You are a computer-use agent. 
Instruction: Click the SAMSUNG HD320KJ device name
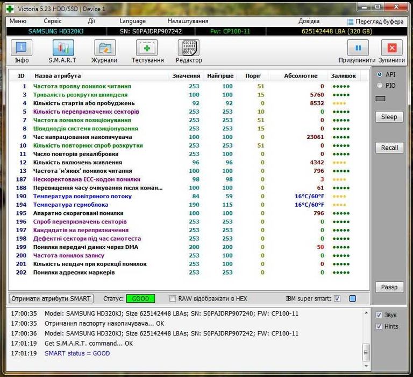[56, 31]
